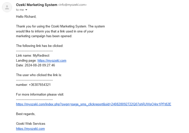Click the Ozeki Web Services signature text
This screenshot has height=133, width=189.
tap(31, 124)
